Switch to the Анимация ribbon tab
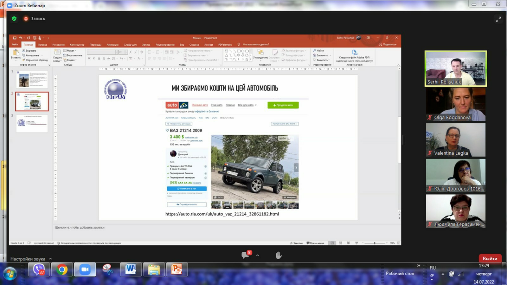 click(112, 45)
